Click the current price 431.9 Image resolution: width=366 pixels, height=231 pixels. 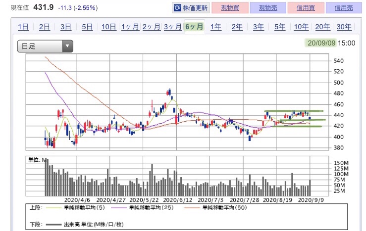coord(44,7)
